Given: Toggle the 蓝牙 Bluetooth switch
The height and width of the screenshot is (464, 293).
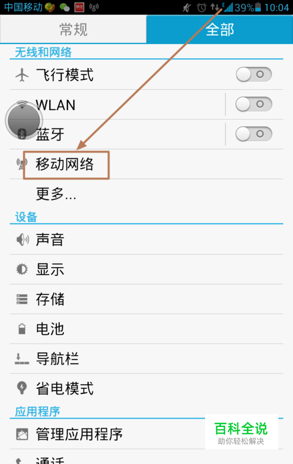Looking at the screenshot, I should 254,134.
